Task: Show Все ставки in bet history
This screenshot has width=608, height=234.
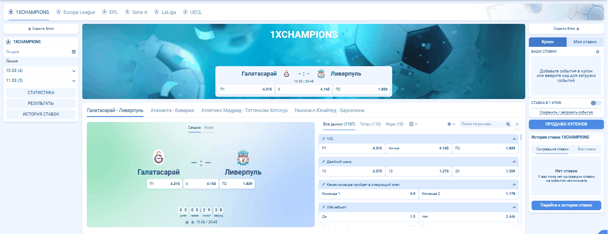Action: click(x=587, y=149)
